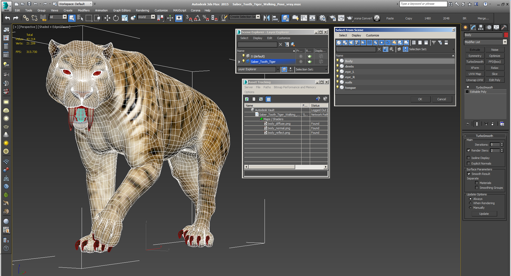The image size is (511, 276).
Task: Select the Select and Move tool
Action: (107, 18)
